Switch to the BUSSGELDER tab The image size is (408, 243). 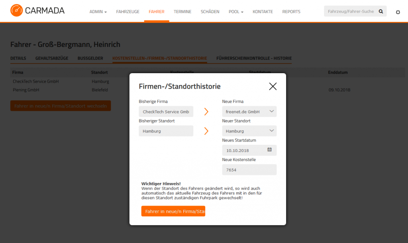pyautogui.click(x=90, y=58)
